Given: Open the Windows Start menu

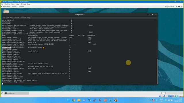Looking at the screenshot, I should click(68, 100).
